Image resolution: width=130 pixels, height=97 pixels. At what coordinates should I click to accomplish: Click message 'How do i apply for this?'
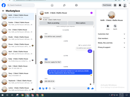pyautogui.click(x=53, y=62)
